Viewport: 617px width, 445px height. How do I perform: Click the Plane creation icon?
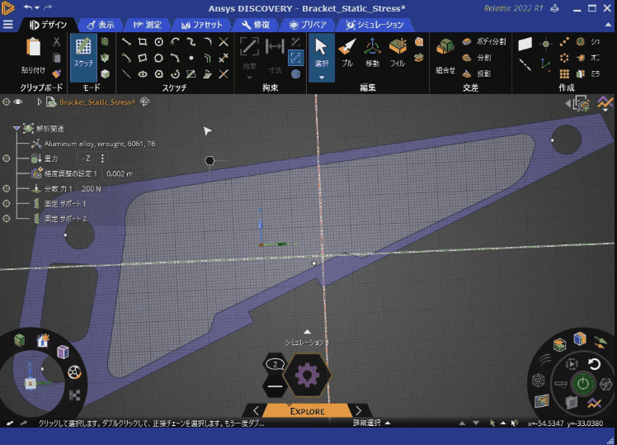tap(525, 43)
